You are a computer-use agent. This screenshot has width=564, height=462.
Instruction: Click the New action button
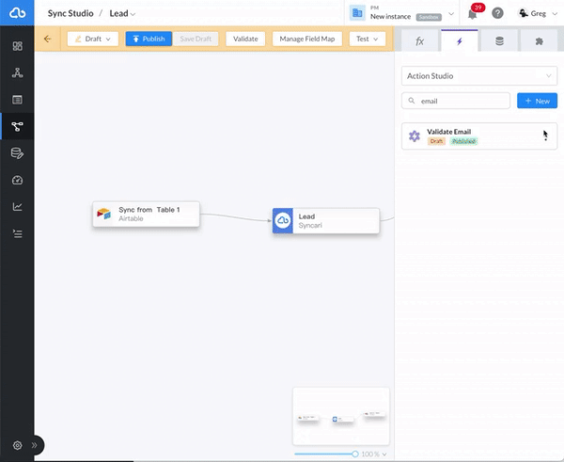(x=537, y=101)
